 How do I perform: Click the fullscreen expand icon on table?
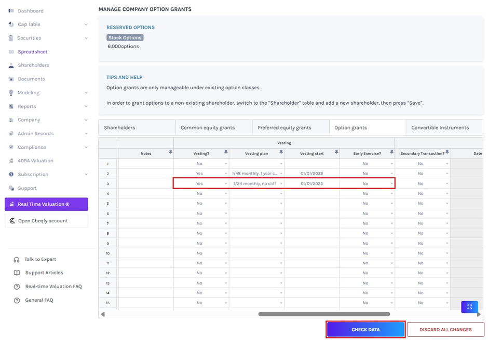(469, 307)
